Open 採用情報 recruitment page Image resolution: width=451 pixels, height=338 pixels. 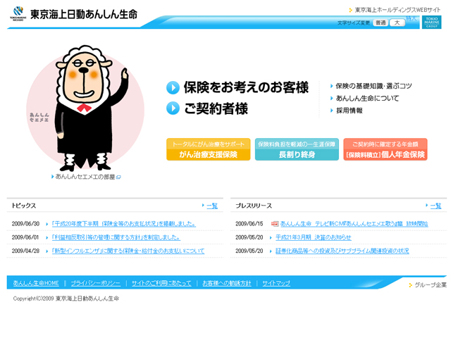[x=350, y=111]
